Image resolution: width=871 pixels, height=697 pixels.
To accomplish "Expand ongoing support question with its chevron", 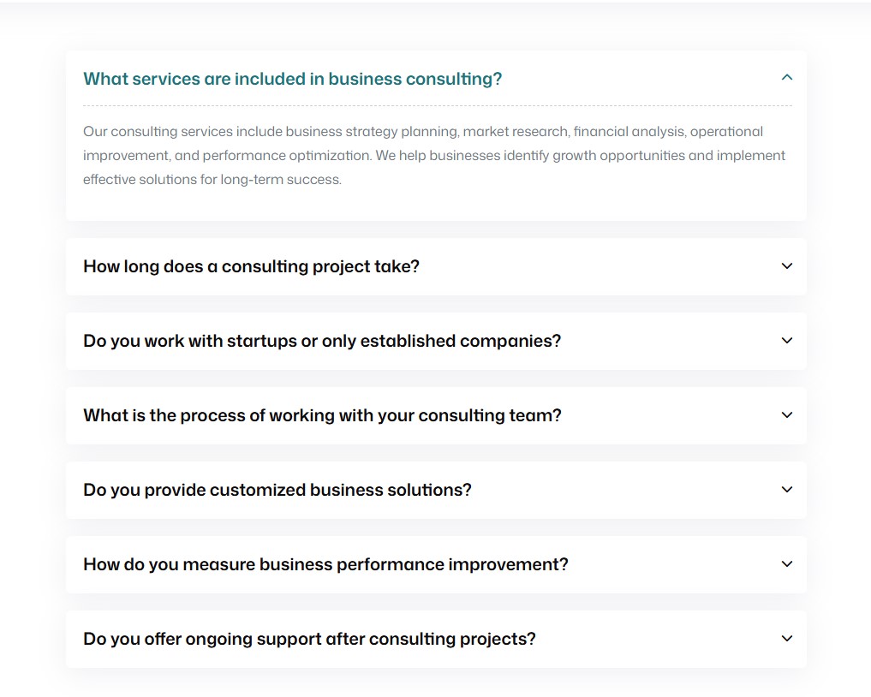I will click(787, 639).
